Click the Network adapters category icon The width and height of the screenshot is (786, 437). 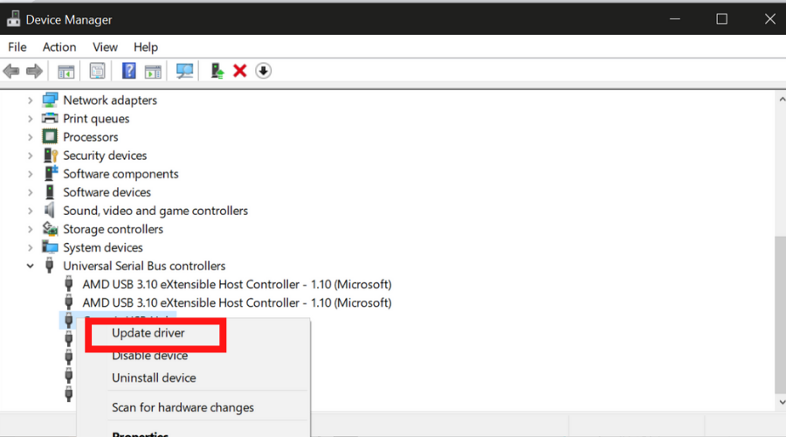tap(50, 100)
